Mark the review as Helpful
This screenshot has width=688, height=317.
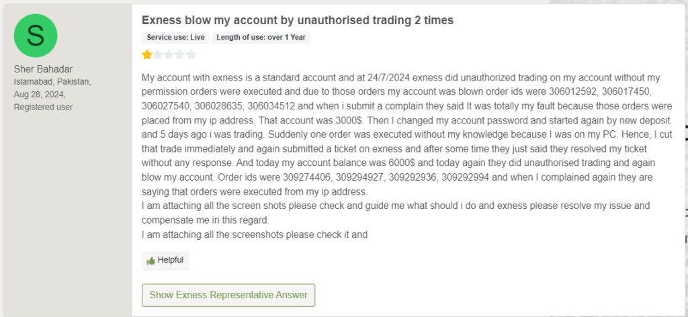pyautogui.click(x=165, y=260)
